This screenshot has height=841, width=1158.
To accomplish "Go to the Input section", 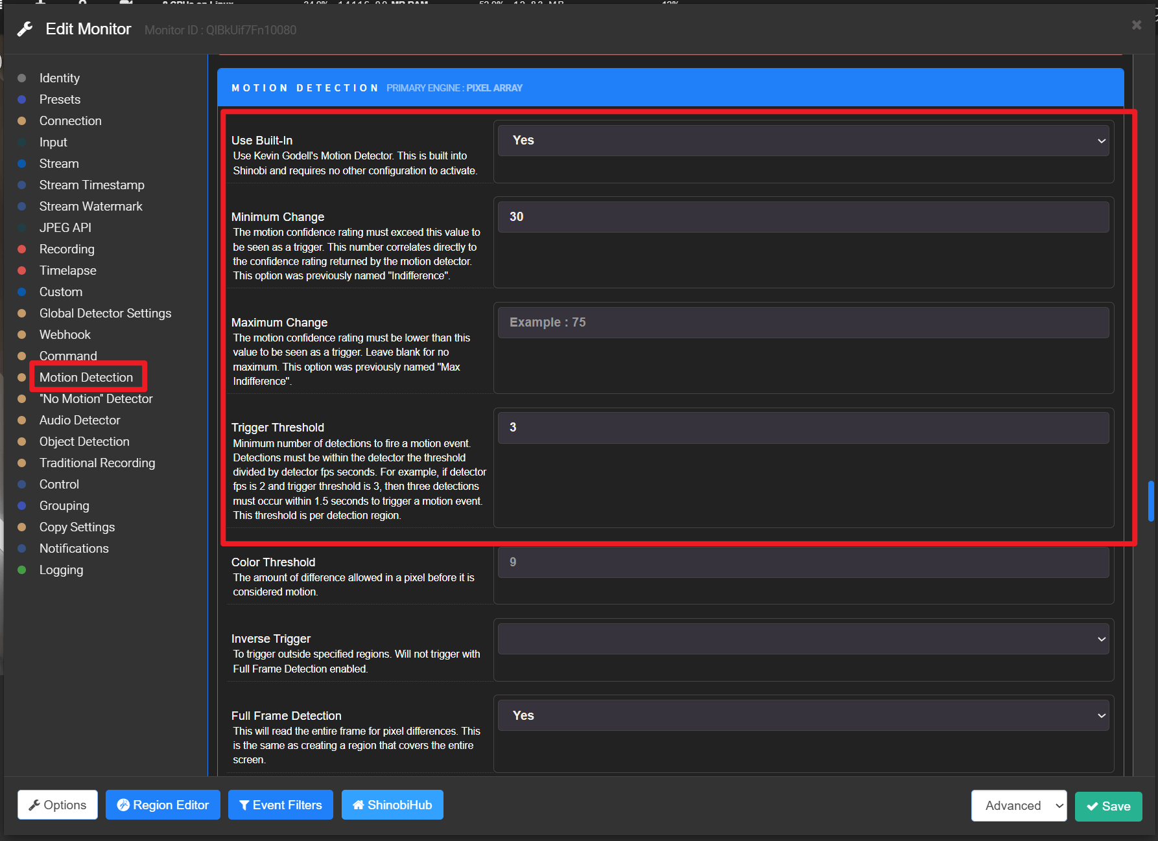I will point(53,142).
